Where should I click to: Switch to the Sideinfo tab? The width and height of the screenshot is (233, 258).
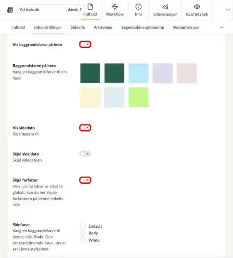click(78, 27)
